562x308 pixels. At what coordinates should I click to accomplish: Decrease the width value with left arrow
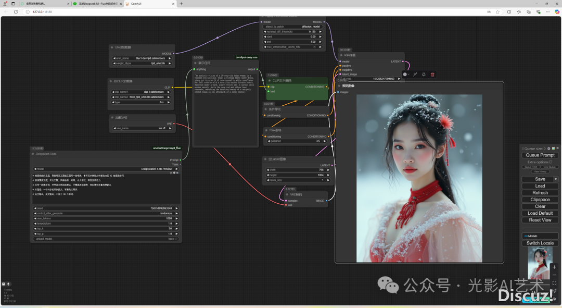click(x=267, y=170)
